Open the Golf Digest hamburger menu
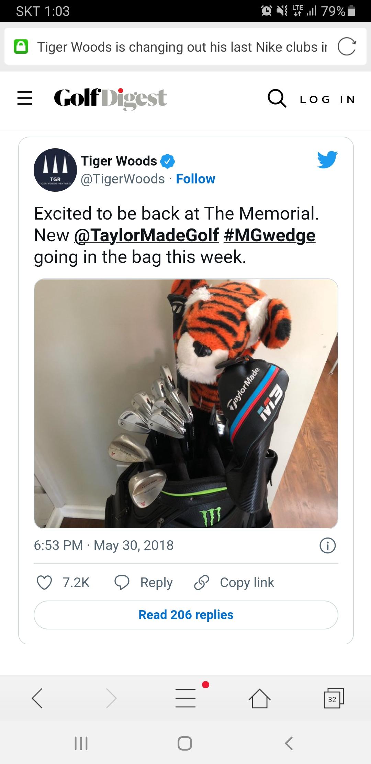Viewport: 371px width, 764px height. pos(25,98)
